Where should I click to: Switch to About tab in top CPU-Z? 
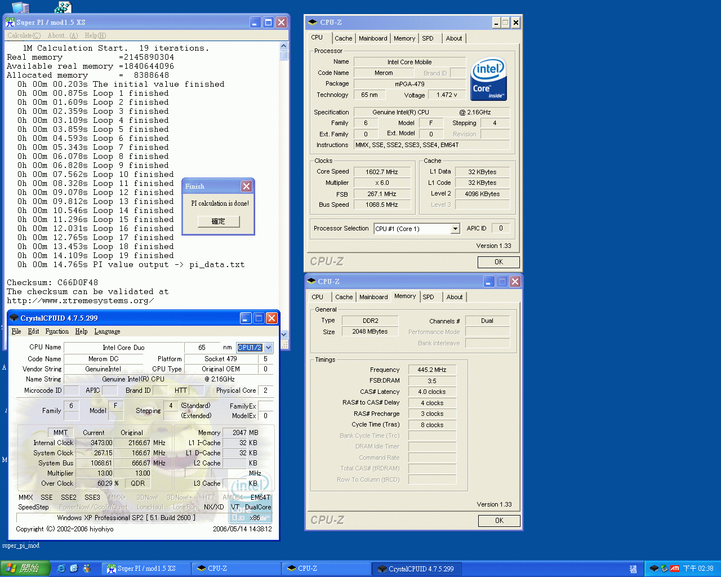(454, 38)
